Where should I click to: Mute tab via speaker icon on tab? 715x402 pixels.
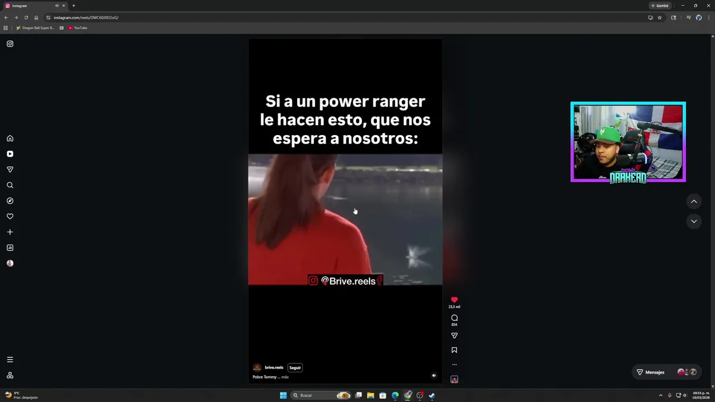(x=56, y=6)
